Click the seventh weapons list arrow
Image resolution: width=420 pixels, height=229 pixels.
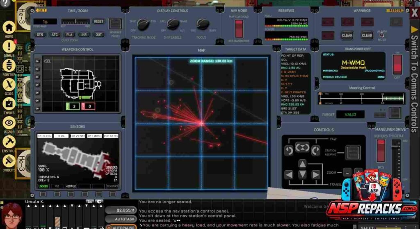tap(38, 109)
